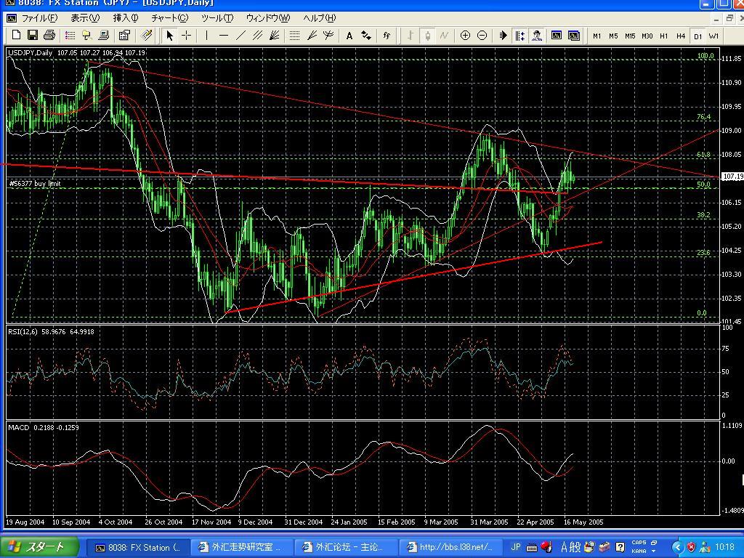Toggle the M15 timeframe button
This screenshot has width=744, height=558.
[x=630, y=36]
